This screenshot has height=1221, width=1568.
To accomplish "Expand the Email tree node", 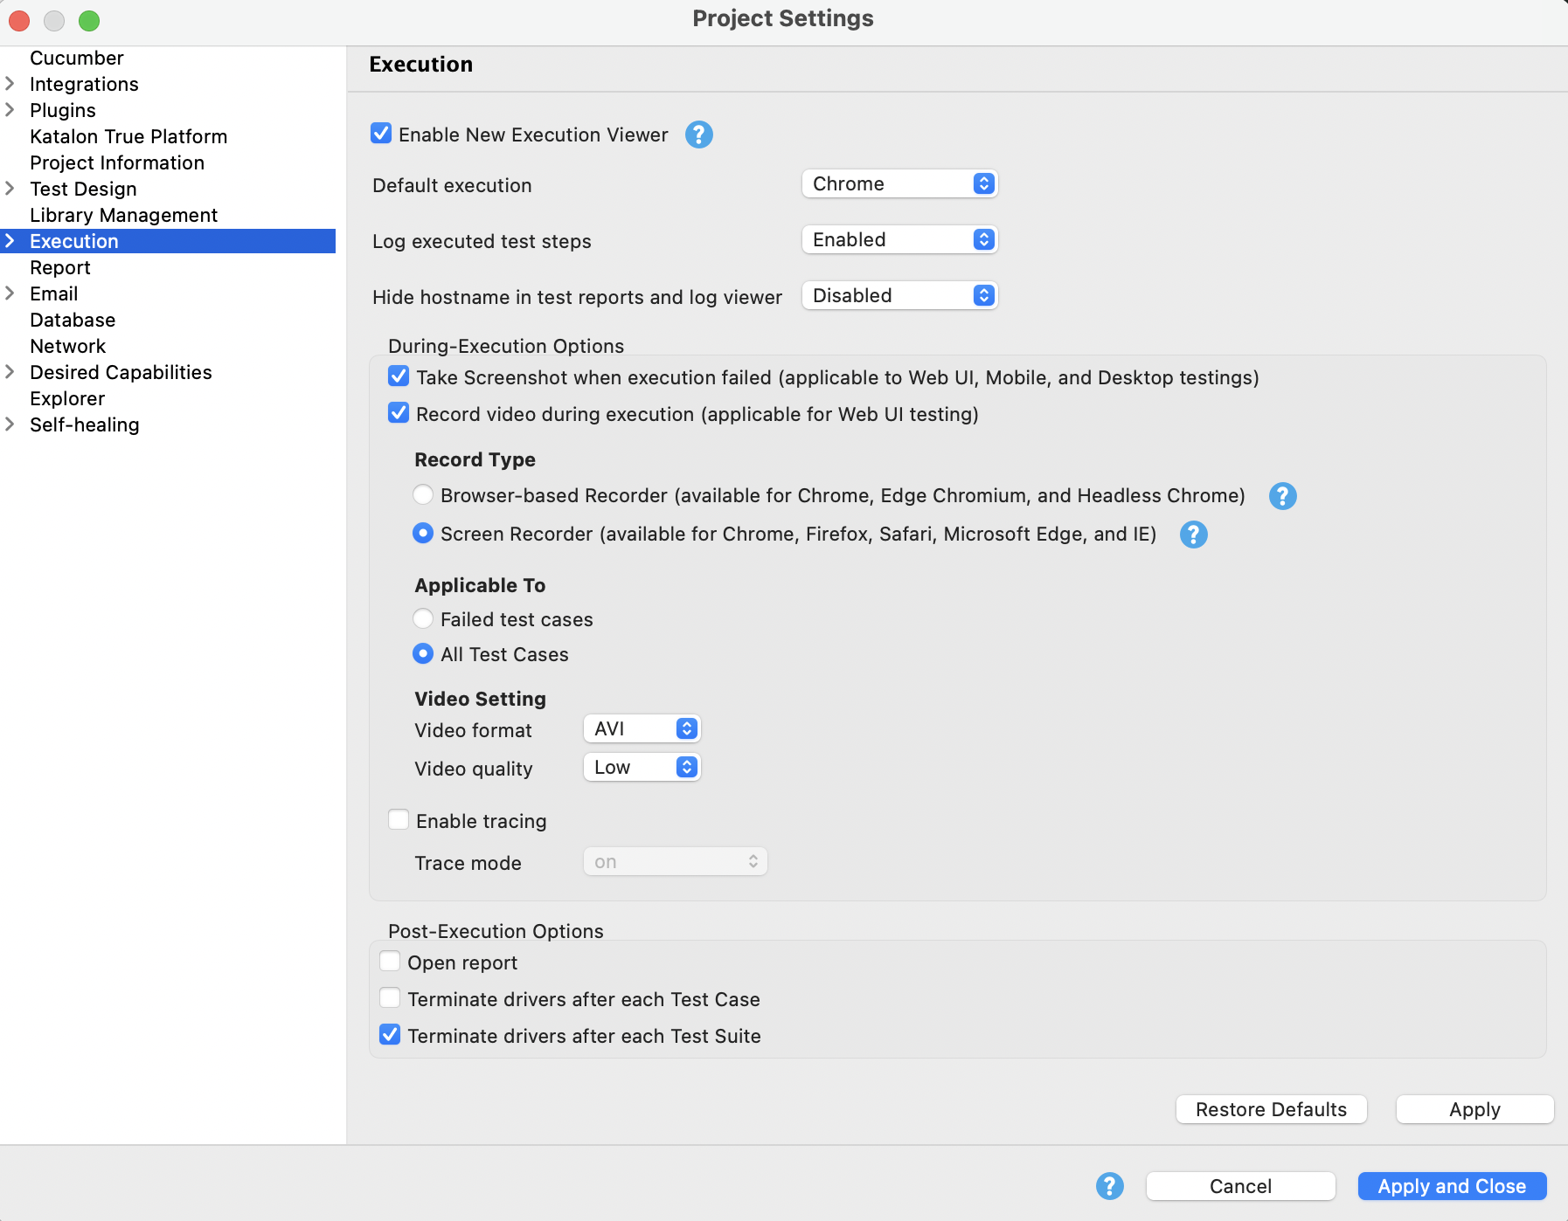I will (x=10, y=293).
